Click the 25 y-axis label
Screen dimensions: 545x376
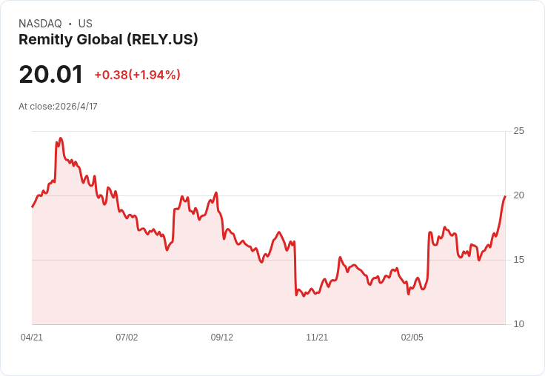(518, 131)
